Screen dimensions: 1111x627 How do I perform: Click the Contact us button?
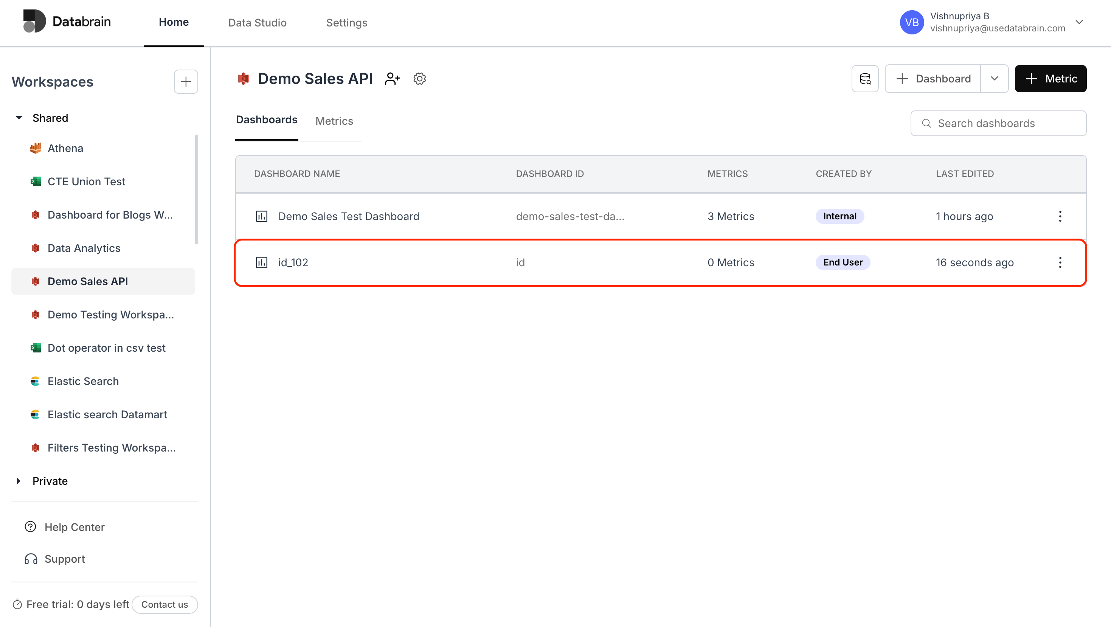click(x=165, y=604)
